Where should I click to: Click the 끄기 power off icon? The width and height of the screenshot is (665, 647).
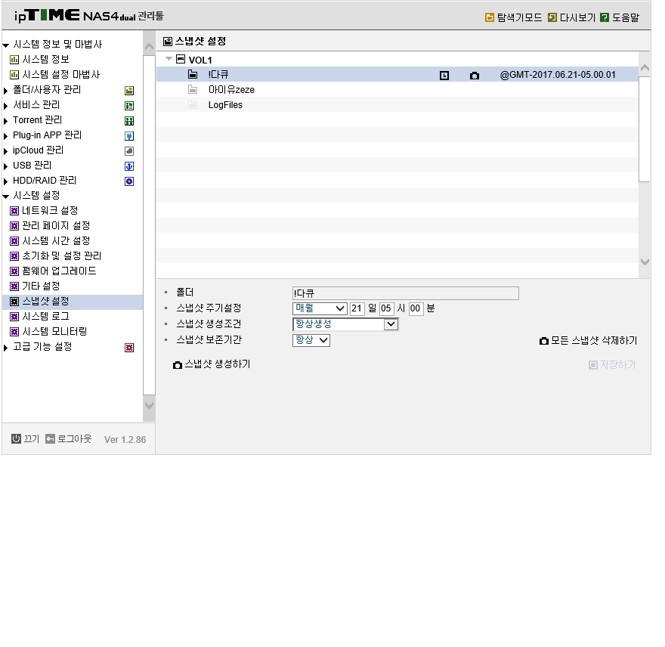[16, 438]
